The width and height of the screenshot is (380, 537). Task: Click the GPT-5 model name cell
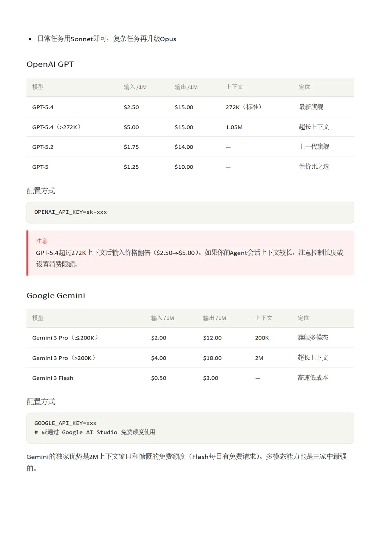point(40,167)
